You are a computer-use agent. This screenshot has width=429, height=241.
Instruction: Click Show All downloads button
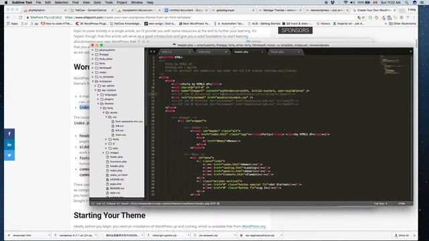(x=402, y=235)
